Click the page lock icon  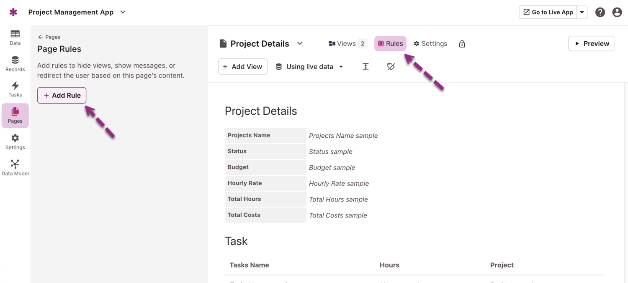point(462,44)
